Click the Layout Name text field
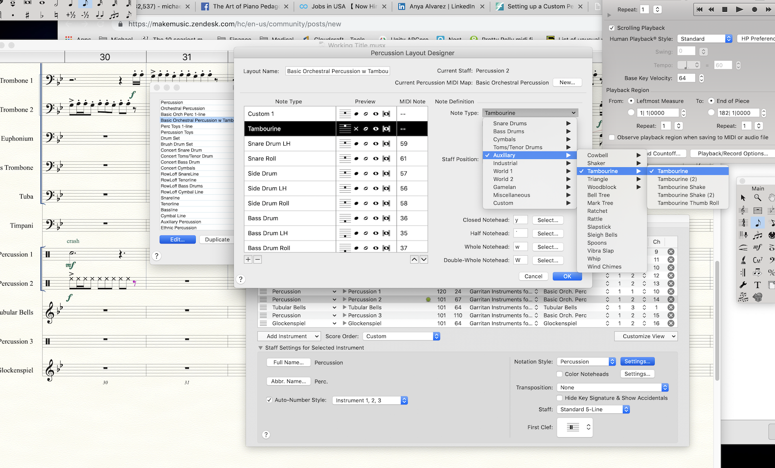This screenshot has height=468, width=775. [338, 71]
